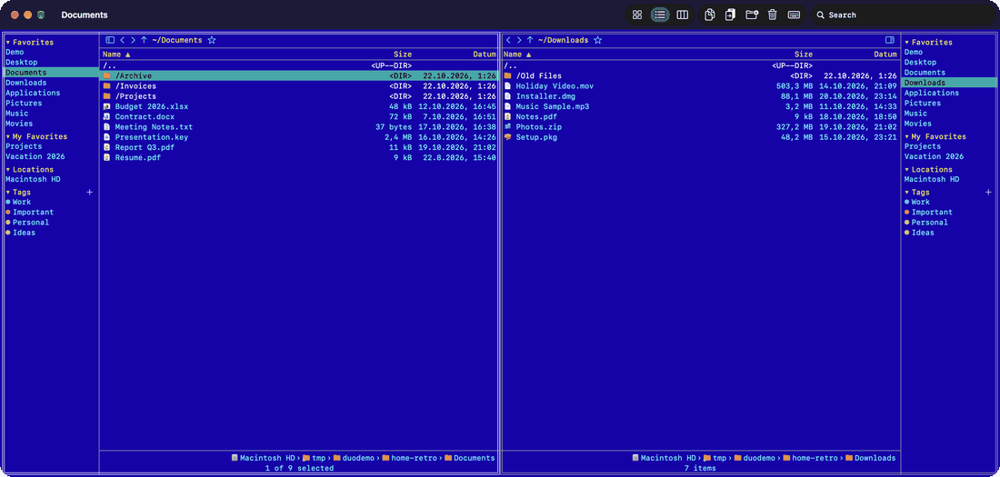Open Pictures in right sidebar favorites

pos(922,104)
